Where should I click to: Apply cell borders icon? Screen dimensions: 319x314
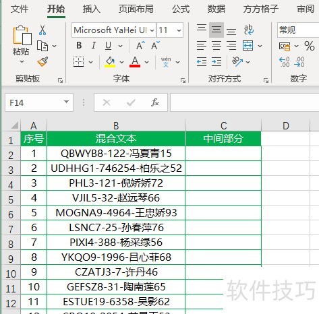(x=79, y=61)
